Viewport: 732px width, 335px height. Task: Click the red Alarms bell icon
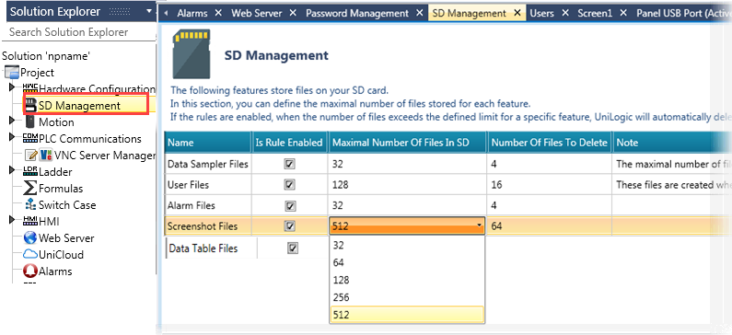(x=30, y=271)
